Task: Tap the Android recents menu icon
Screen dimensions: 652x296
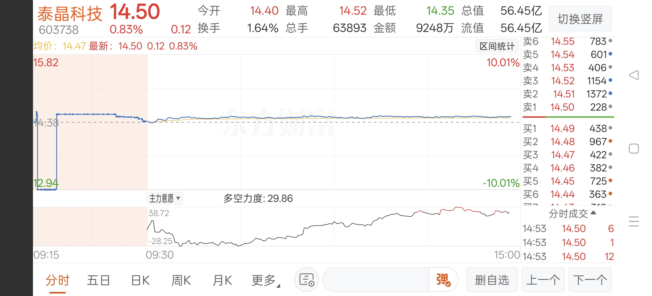Action: (634, 221)
